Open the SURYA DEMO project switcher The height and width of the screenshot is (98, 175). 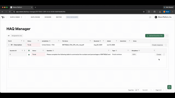click(16, 17)
